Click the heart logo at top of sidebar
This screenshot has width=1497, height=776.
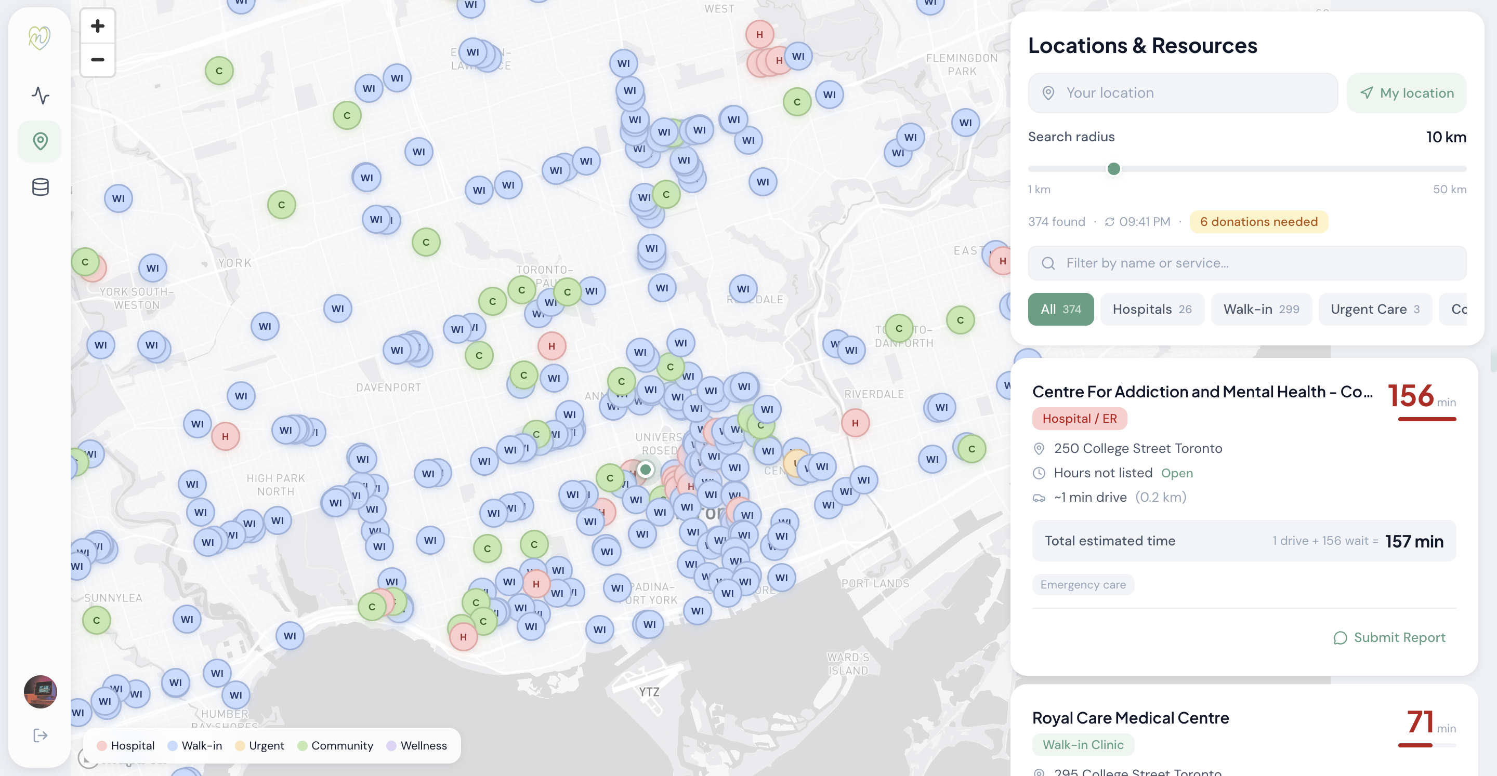[40, 38]
